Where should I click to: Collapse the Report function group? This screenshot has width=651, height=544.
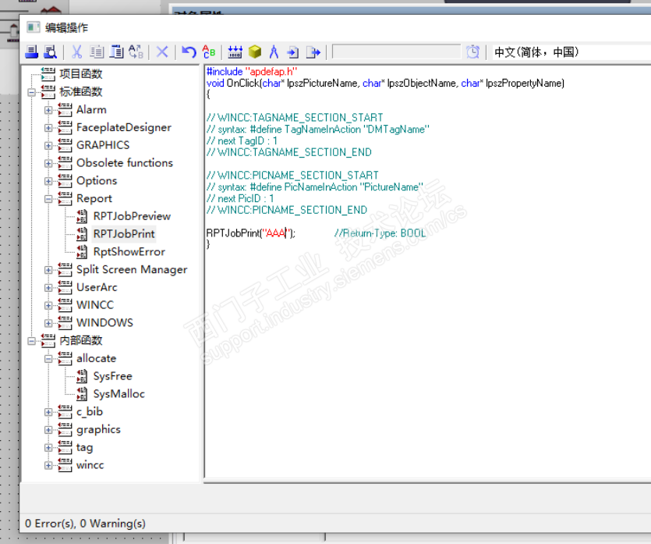coord(48,199)
